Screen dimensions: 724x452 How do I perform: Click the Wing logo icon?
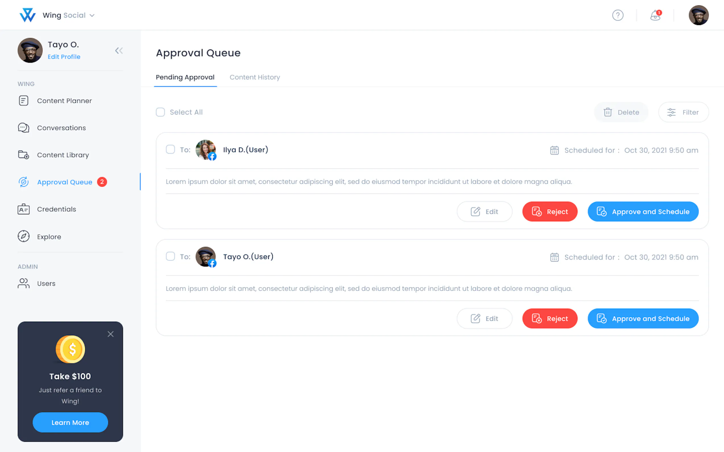27,15
